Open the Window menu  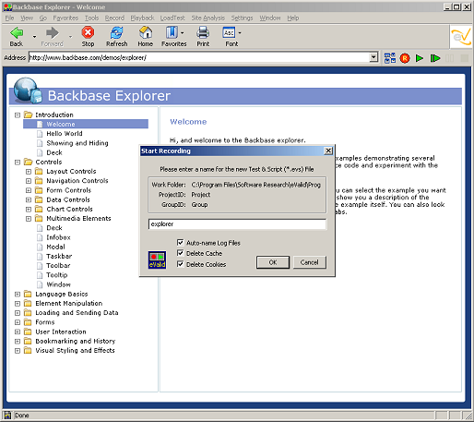pos(270,18)
